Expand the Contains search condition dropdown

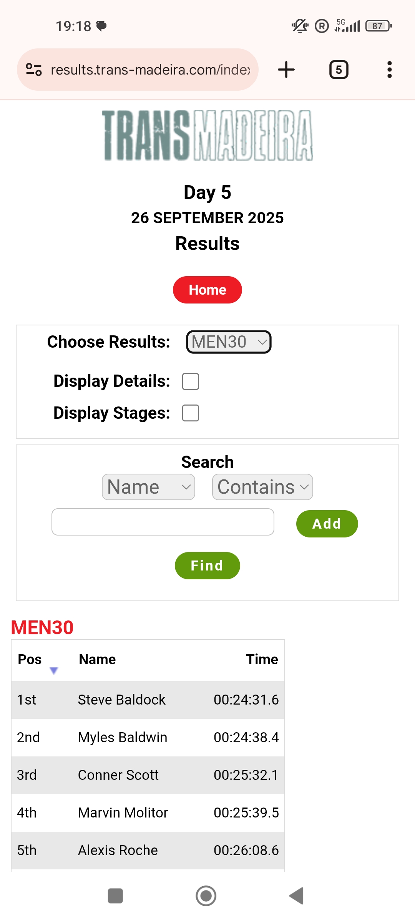pos(262,487)
